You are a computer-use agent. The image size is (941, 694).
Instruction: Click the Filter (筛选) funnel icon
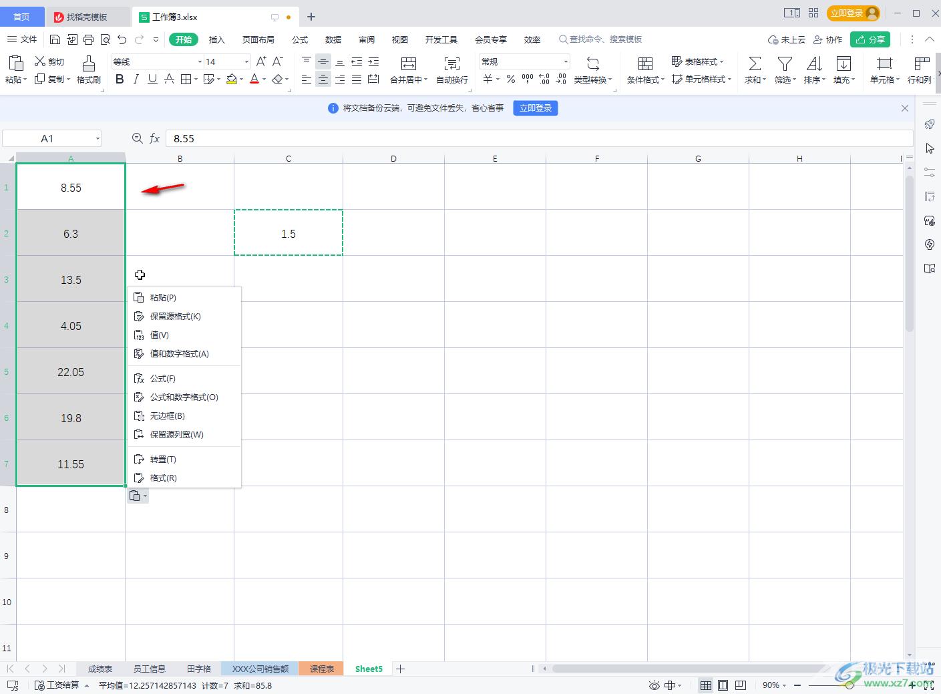coord(785,63)
